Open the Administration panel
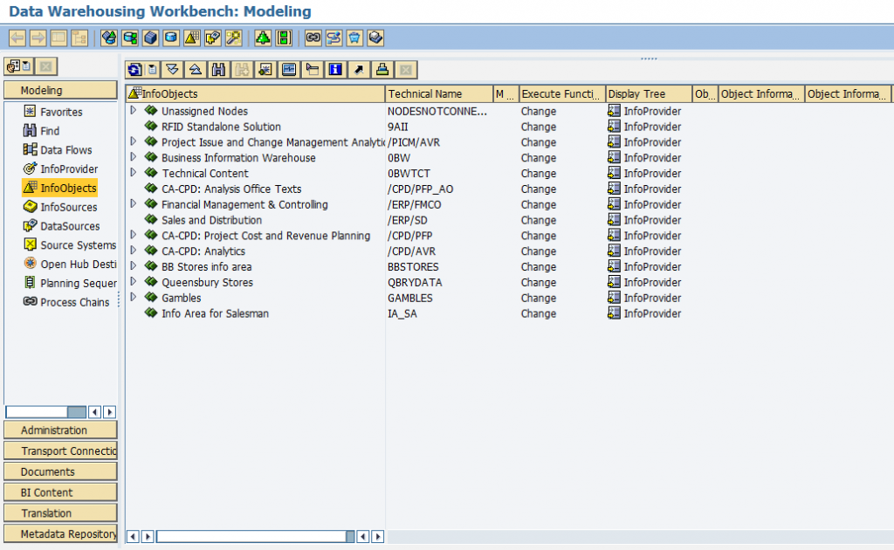 [59, 430]
